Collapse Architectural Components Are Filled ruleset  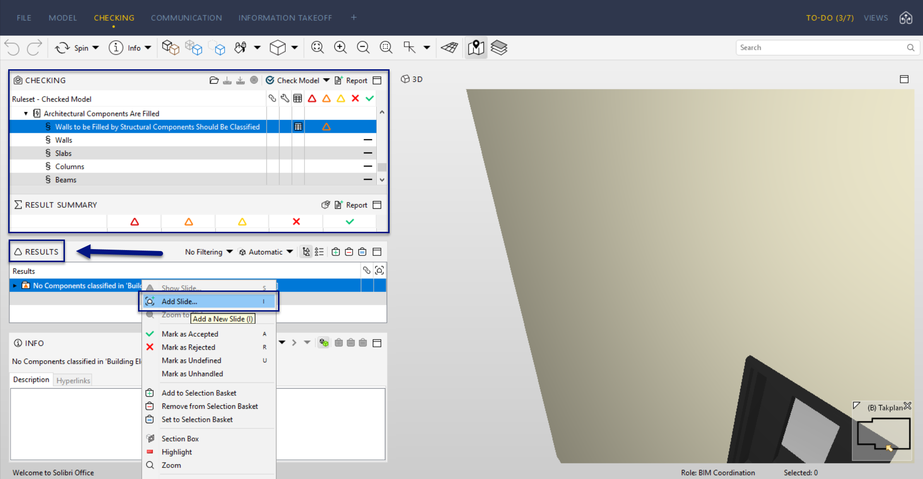tap(26, 113)
